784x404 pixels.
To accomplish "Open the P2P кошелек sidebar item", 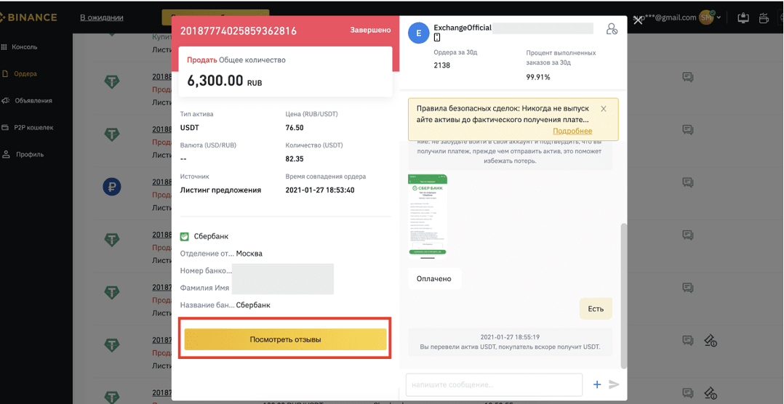I will (x=28, y=127).
